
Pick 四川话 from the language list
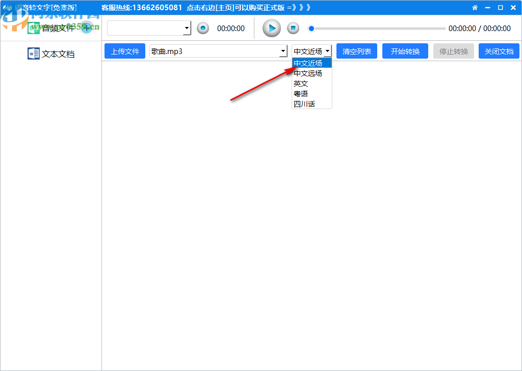[312, 104]
